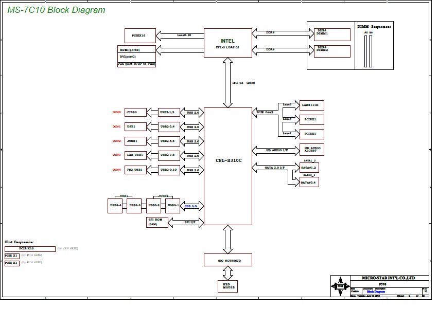Select the KBD MOUSE block
438x309 pixels.
pyautogui.click(x=227, y=286)
